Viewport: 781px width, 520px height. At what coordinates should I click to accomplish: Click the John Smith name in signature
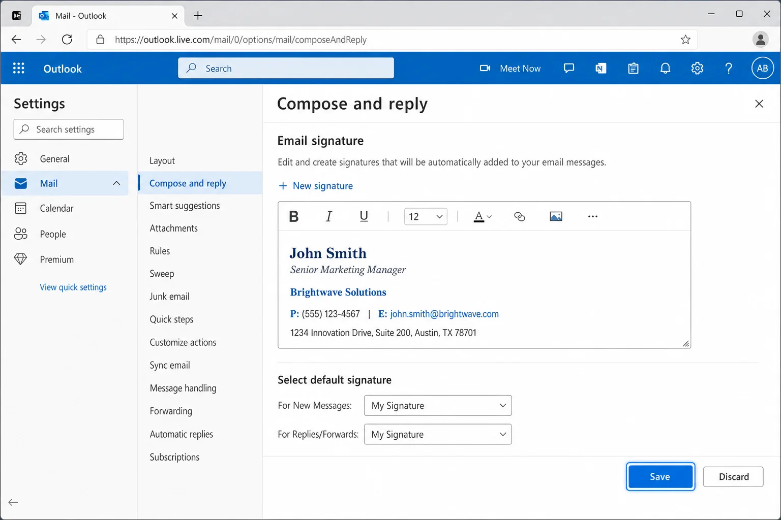(x=328, y=253)
